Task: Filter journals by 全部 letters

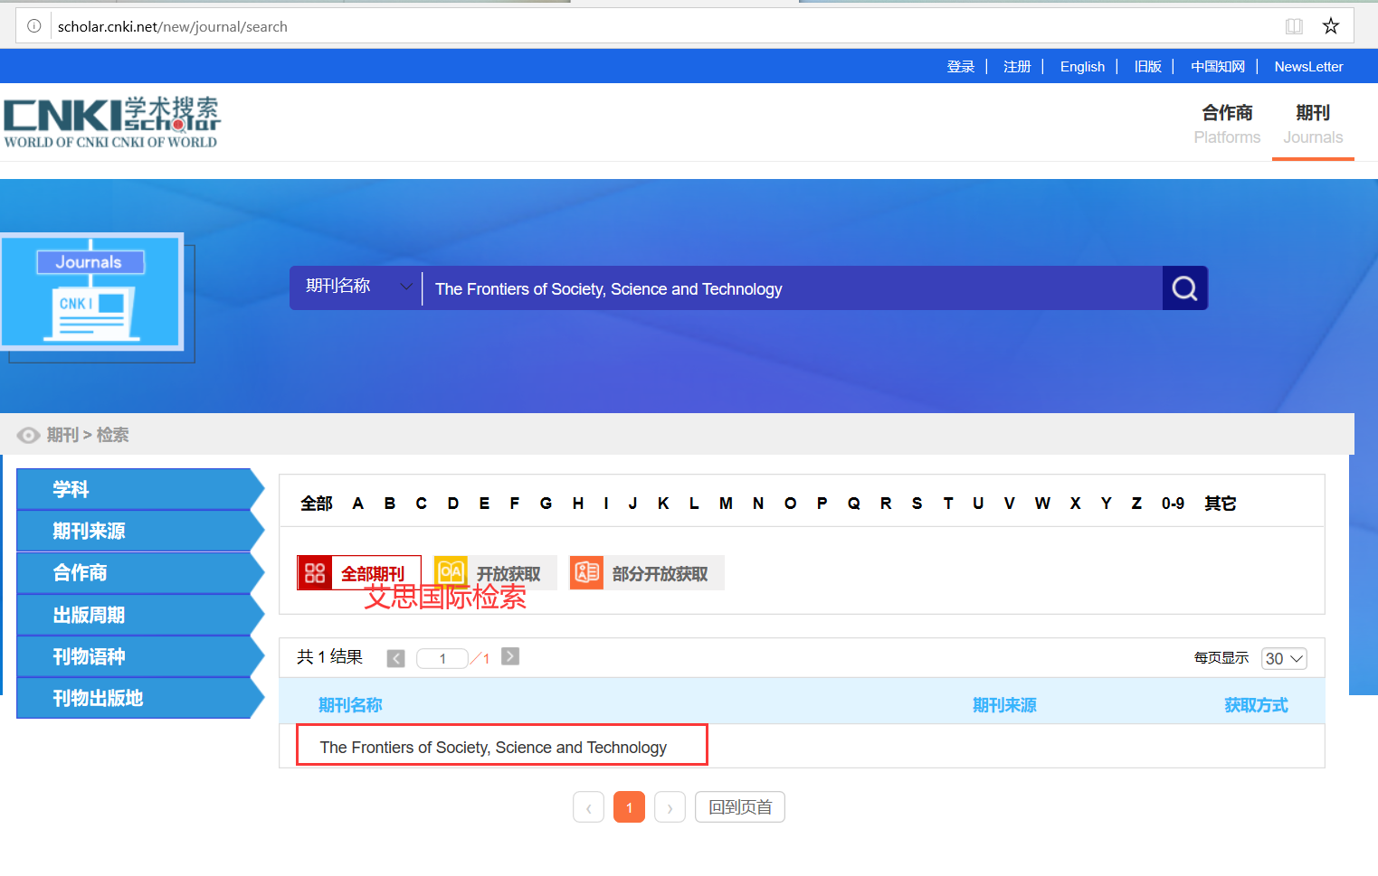Action: [317, 504]
